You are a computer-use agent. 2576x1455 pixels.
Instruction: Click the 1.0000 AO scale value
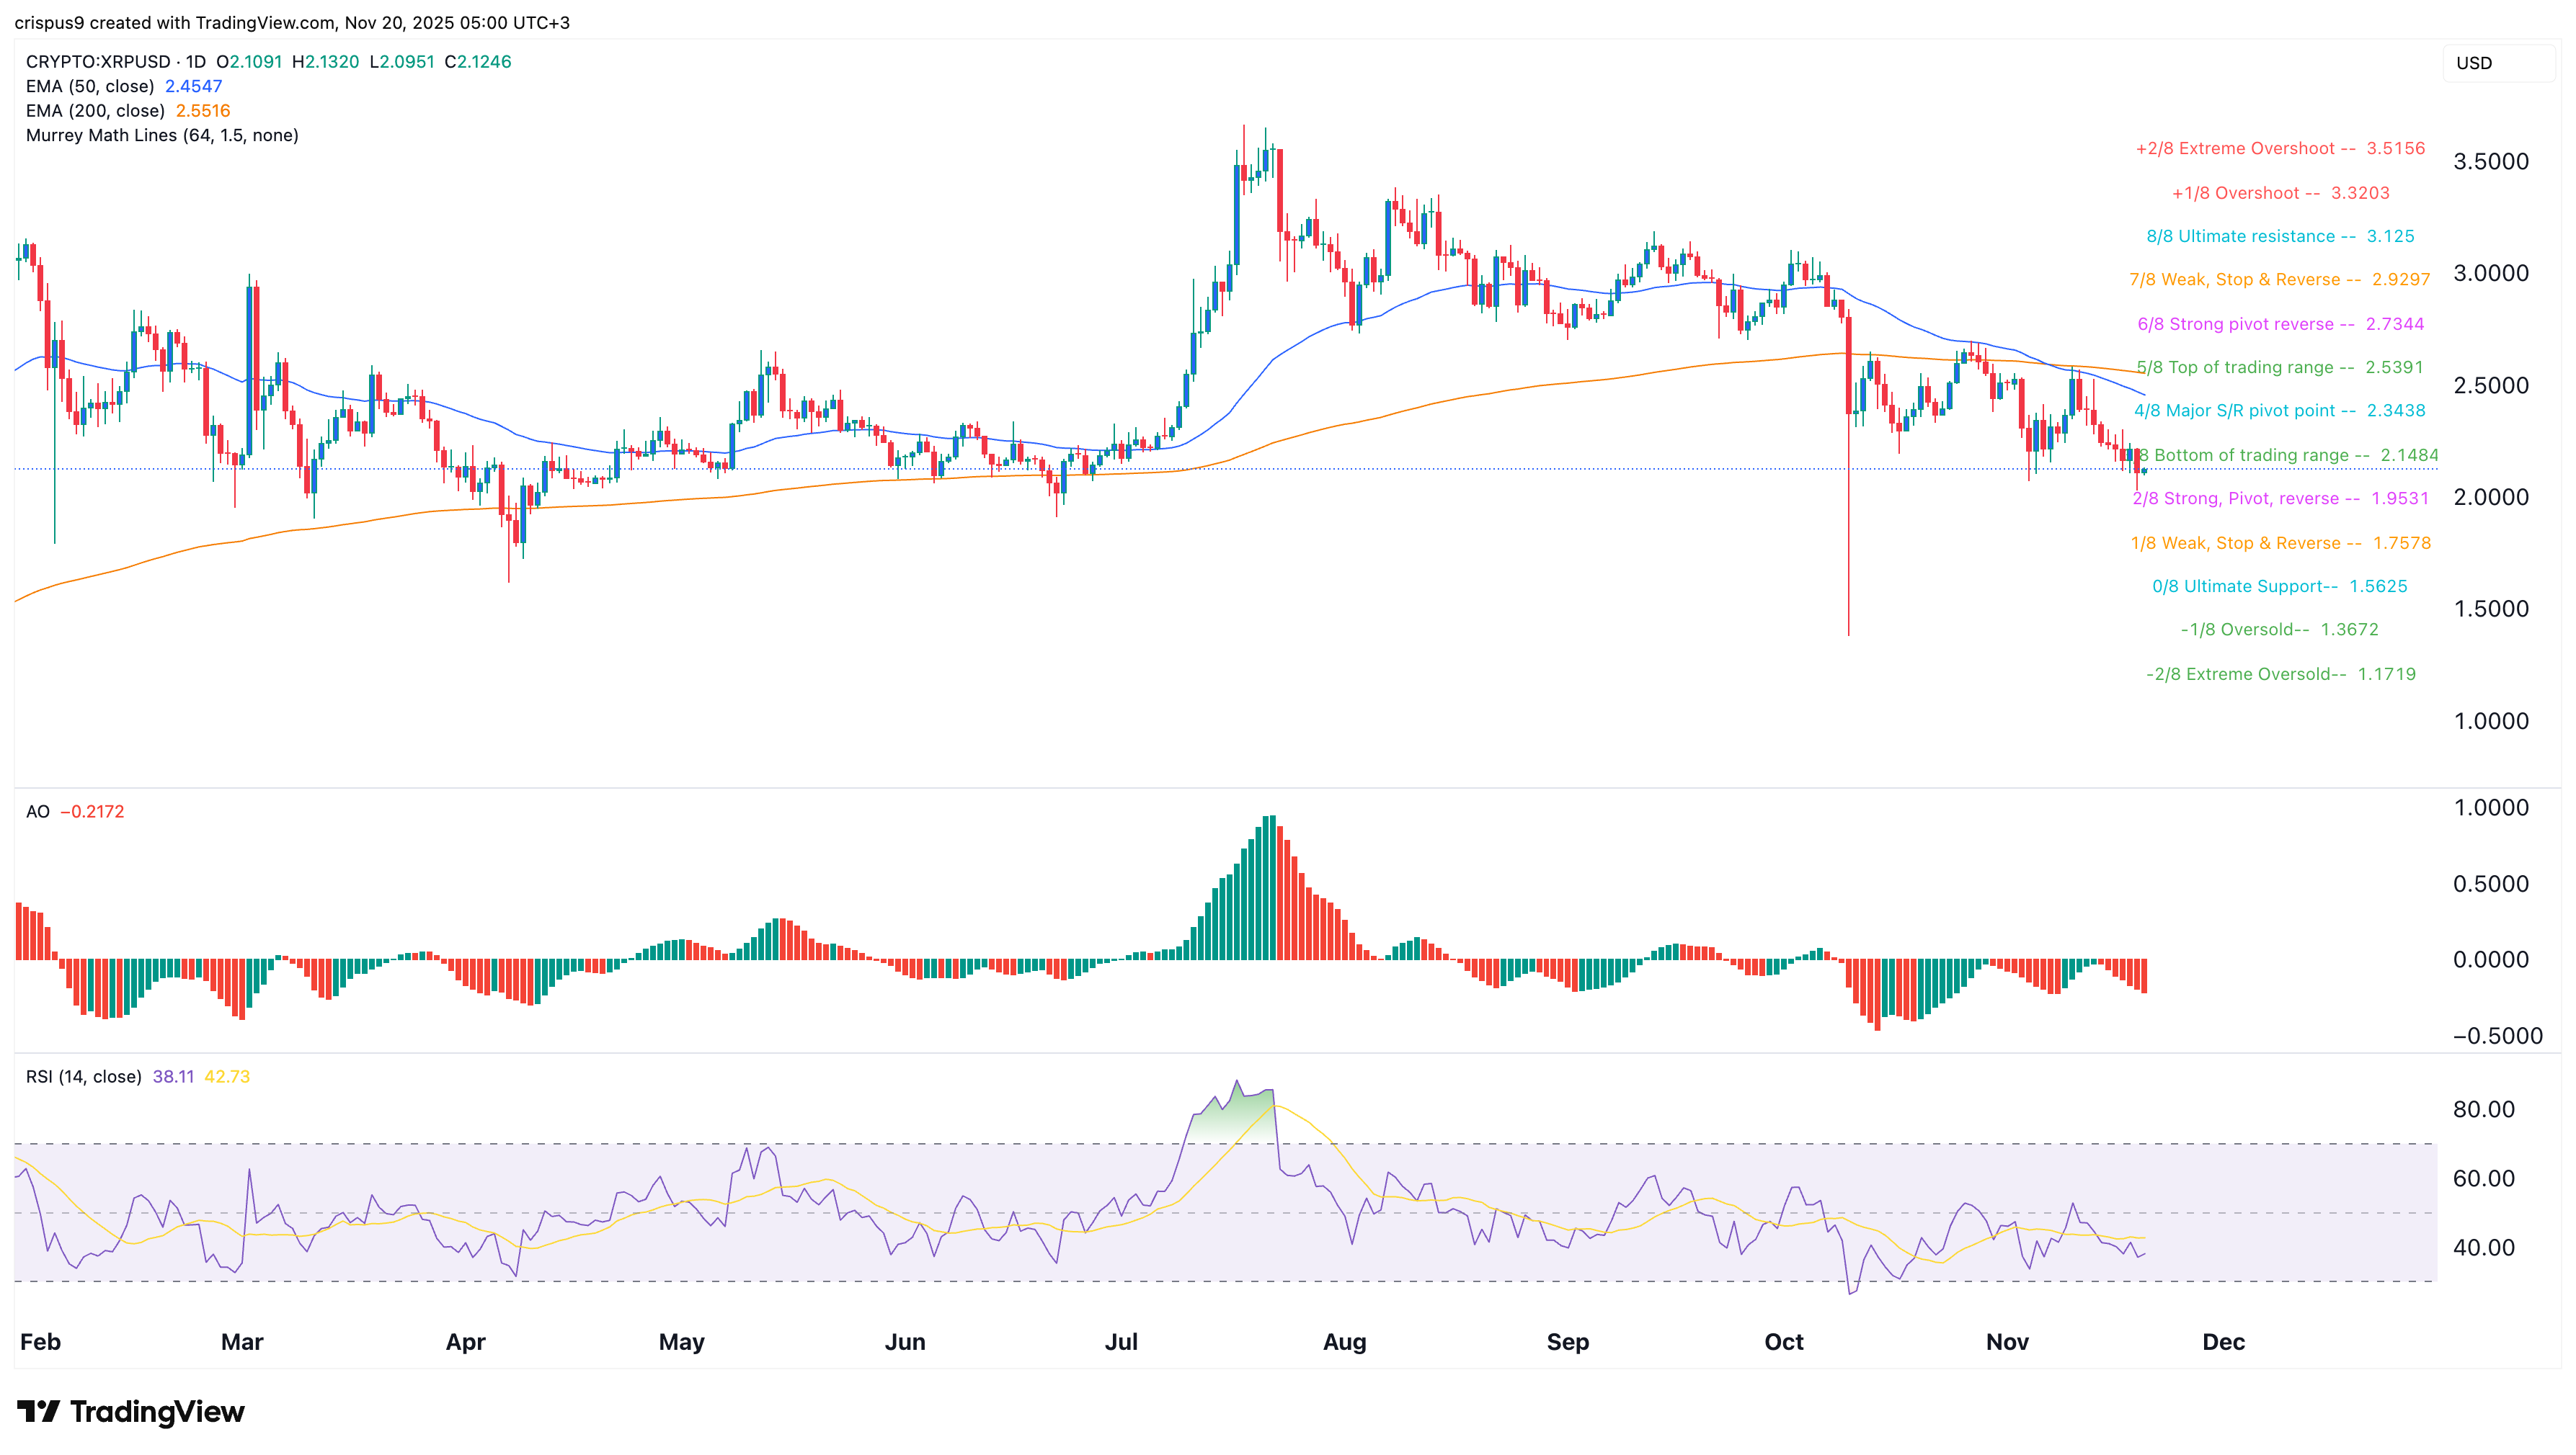tap(2490, 807)
